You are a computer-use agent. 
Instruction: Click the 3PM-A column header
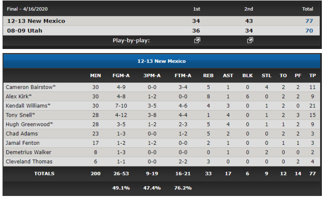click(x=152, y=76)
